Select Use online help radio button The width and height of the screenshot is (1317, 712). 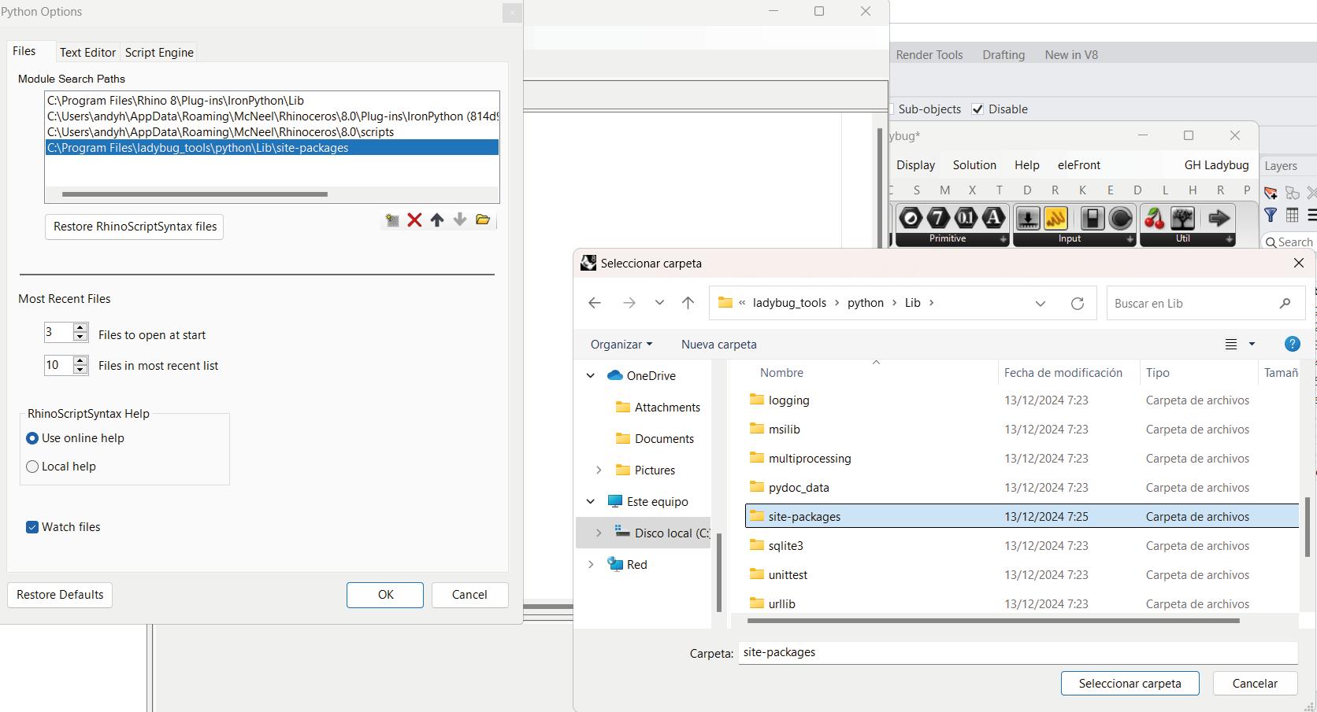tap(32, 438)
